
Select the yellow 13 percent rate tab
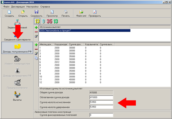click(x=37, y=21)
